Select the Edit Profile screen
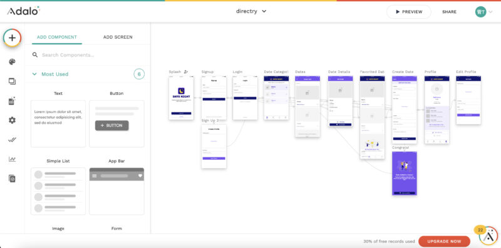 468,100
